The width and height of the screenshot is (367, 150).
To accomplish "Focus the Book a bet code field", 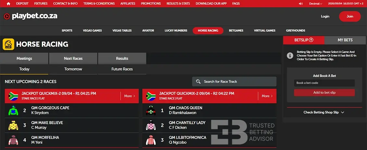I will click(324, 83).
